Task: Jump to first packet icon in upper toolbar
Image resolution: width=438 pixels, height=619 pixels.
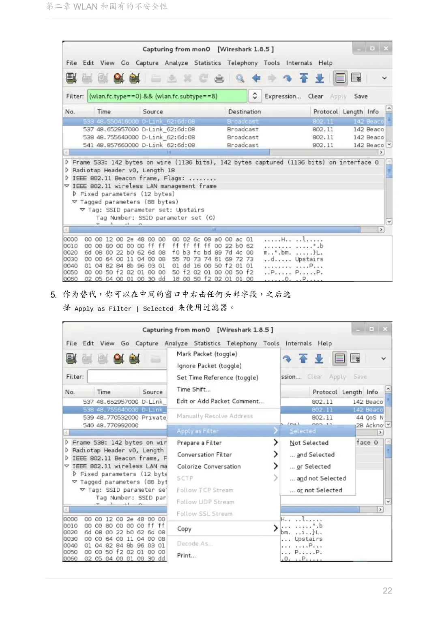Action: point(304,78)
